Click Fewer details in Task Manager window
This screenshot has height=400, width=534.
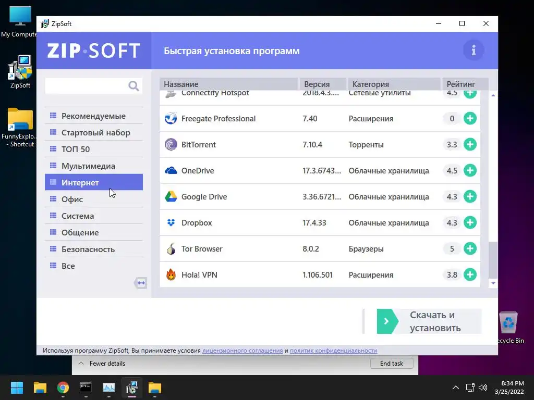click(x=102, y=363)
